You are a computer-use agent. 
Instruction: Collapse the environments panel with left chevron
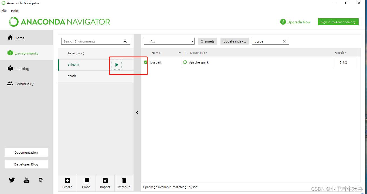pos(137,113)
